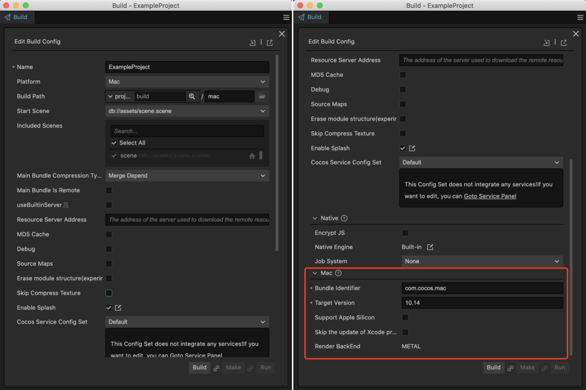Enable Support Apple Silicon checkbox

pos(405,317)
